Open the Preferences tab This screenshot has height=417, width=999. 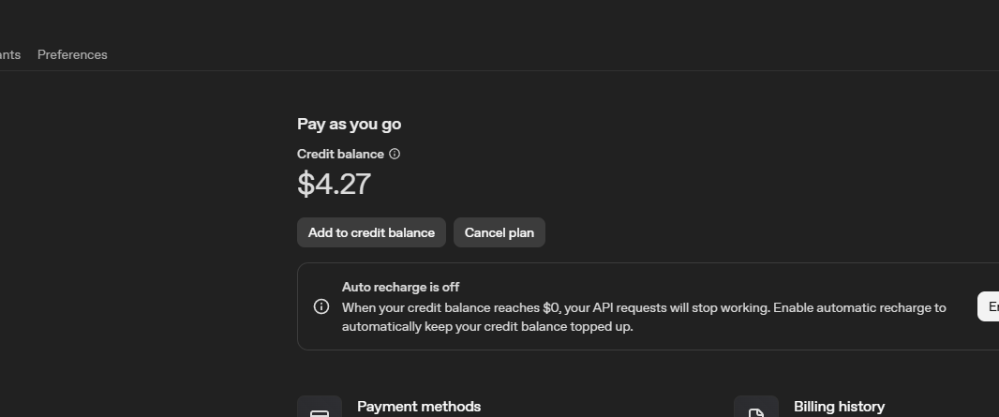72,54
